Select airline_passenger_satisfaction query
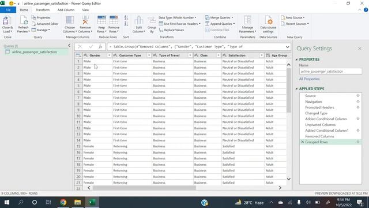The image size is (369, 208). click(35, 52)
